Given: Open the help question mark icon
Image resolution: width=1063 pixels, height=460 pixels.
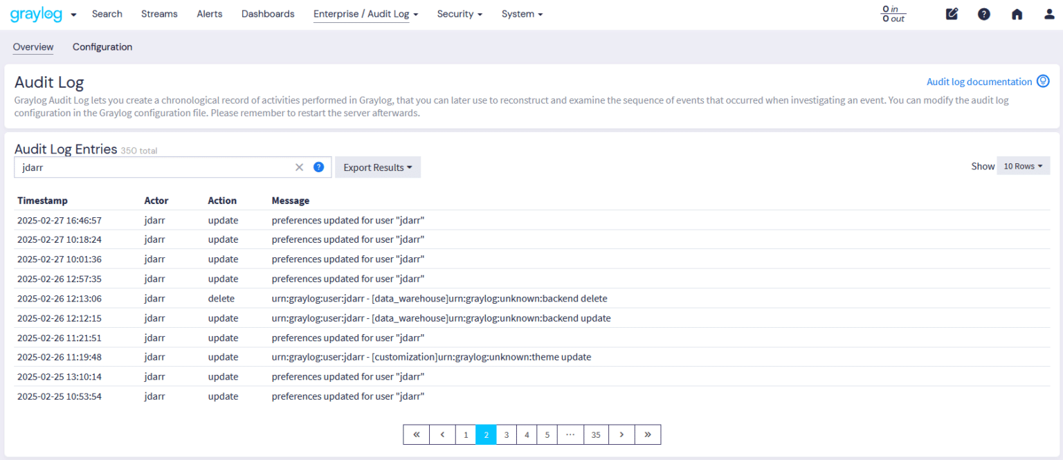Looking at the screenshot, I should tap(983, 14).
